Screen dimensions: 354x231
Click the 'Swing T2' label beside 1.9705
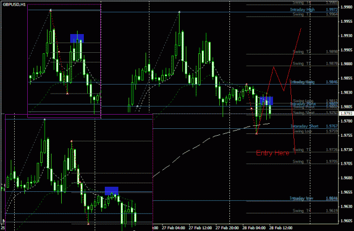coord(302,161)
